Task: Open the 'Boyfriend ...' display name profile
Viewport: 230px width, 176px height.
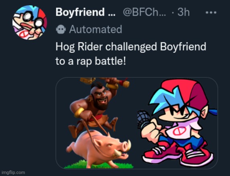Action: (85, 12)
